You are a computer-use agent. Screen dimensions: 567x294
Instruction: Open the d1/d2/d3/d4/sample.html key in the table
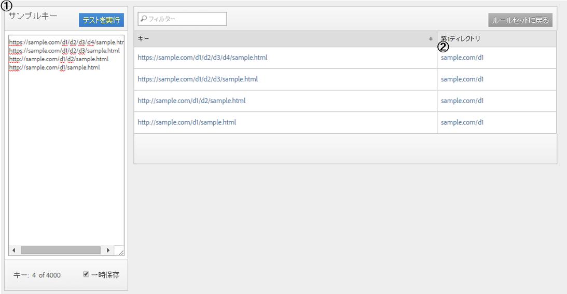tap(202, 58)
